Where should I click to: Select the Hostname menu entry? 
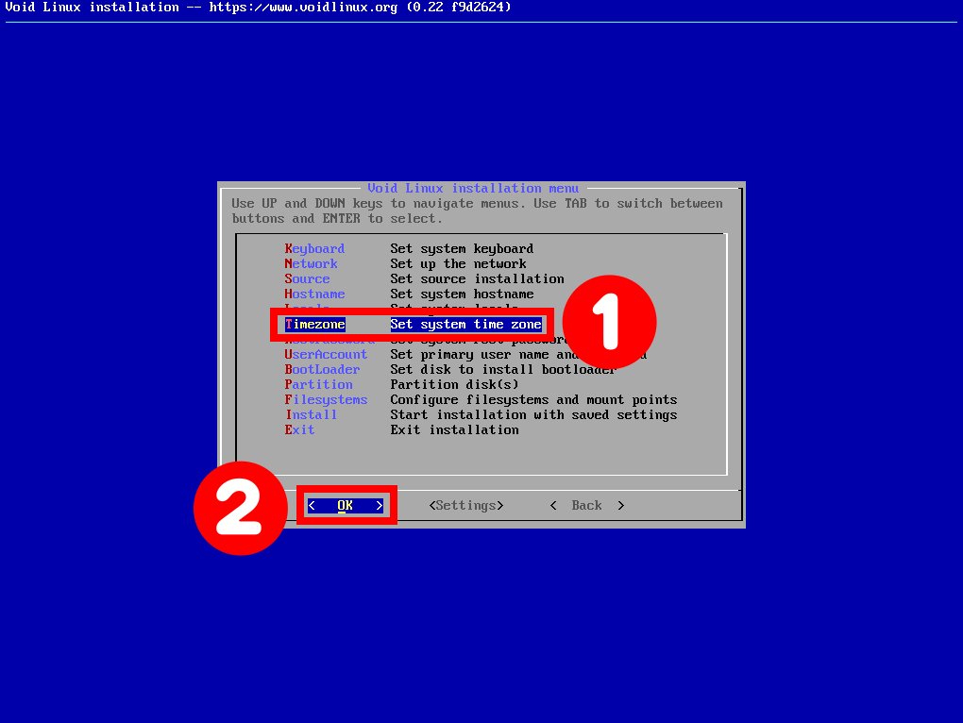pos(314,294)
